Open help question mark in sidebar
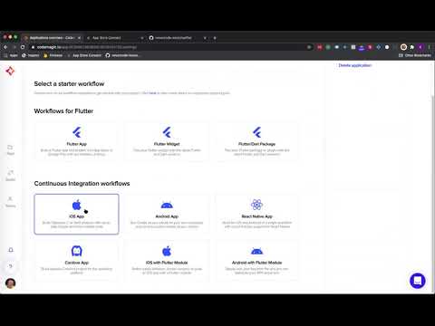435x326 pixels. (11, 266)
